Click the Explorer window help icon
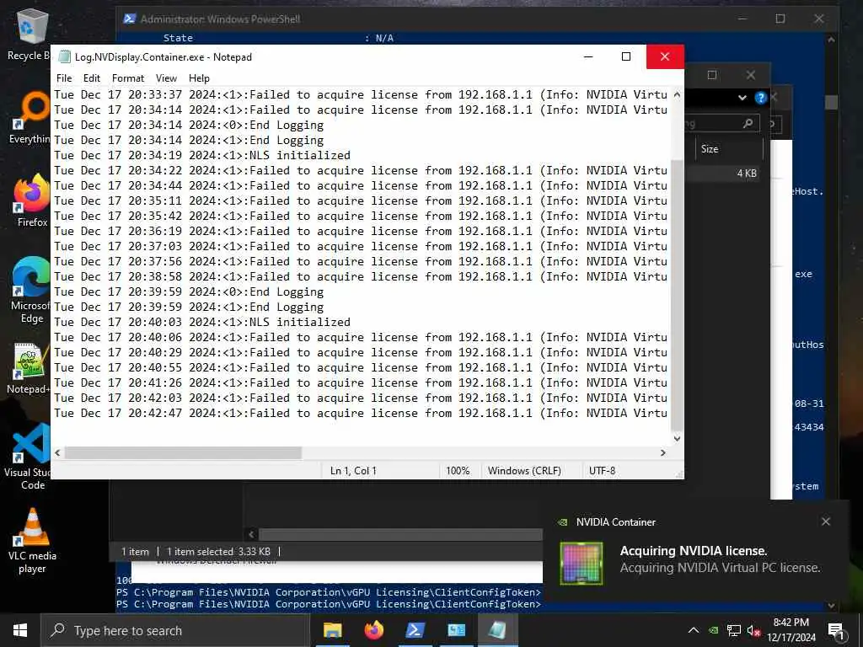This screenshot has width=863, height=647. click(x=761, y=98)
